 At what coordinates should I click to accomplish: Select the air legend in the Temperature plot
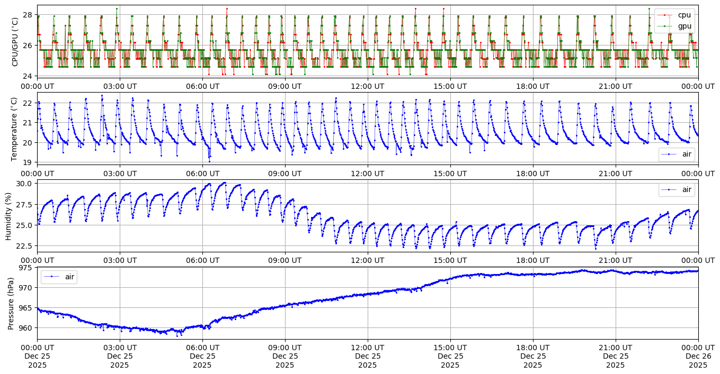coord(687,154)
